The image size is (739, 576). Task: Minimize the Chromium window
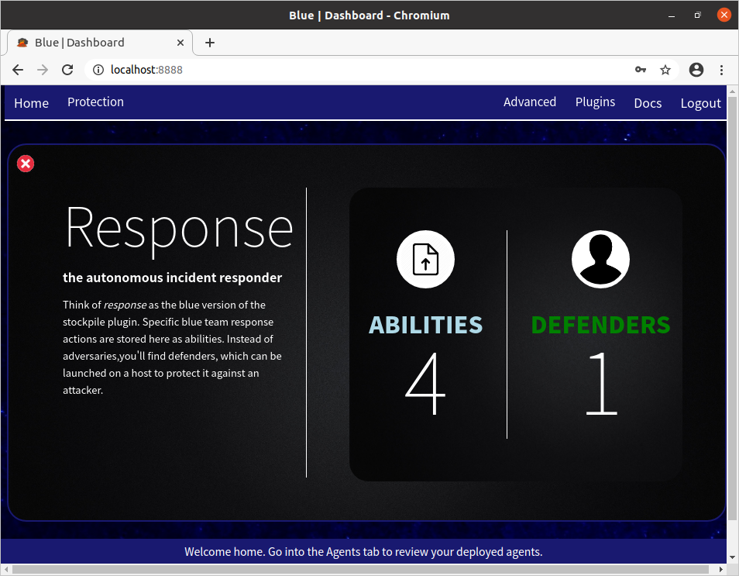pyautogui.click(x=671, y=15)
